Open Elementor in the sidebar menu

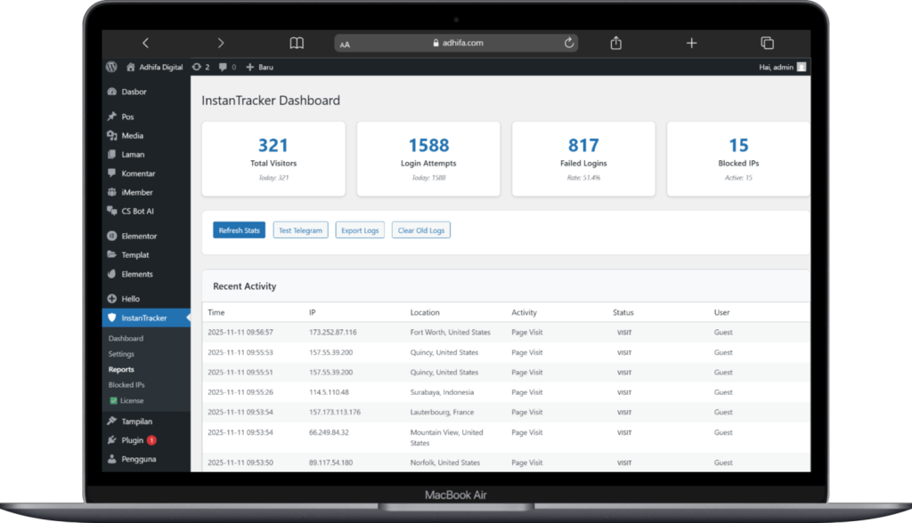coord(138,237)
